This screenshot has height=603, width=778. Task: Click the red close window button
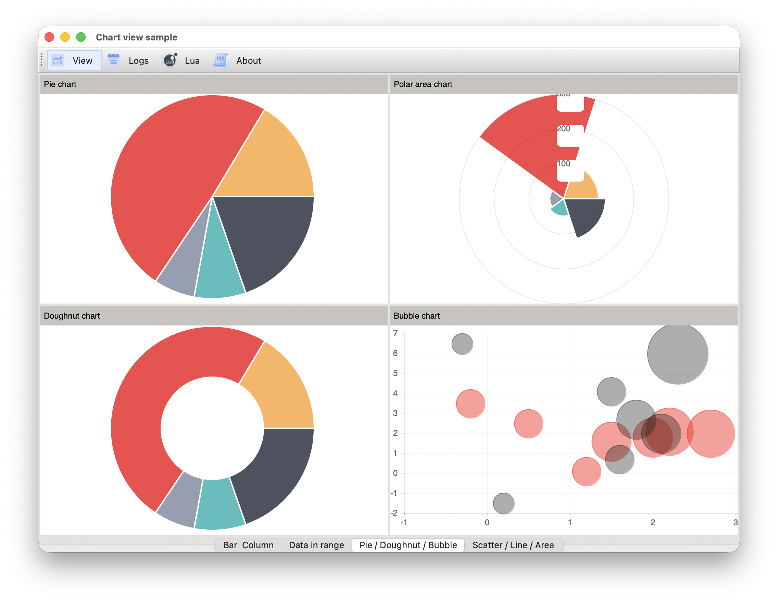point(50,37)
